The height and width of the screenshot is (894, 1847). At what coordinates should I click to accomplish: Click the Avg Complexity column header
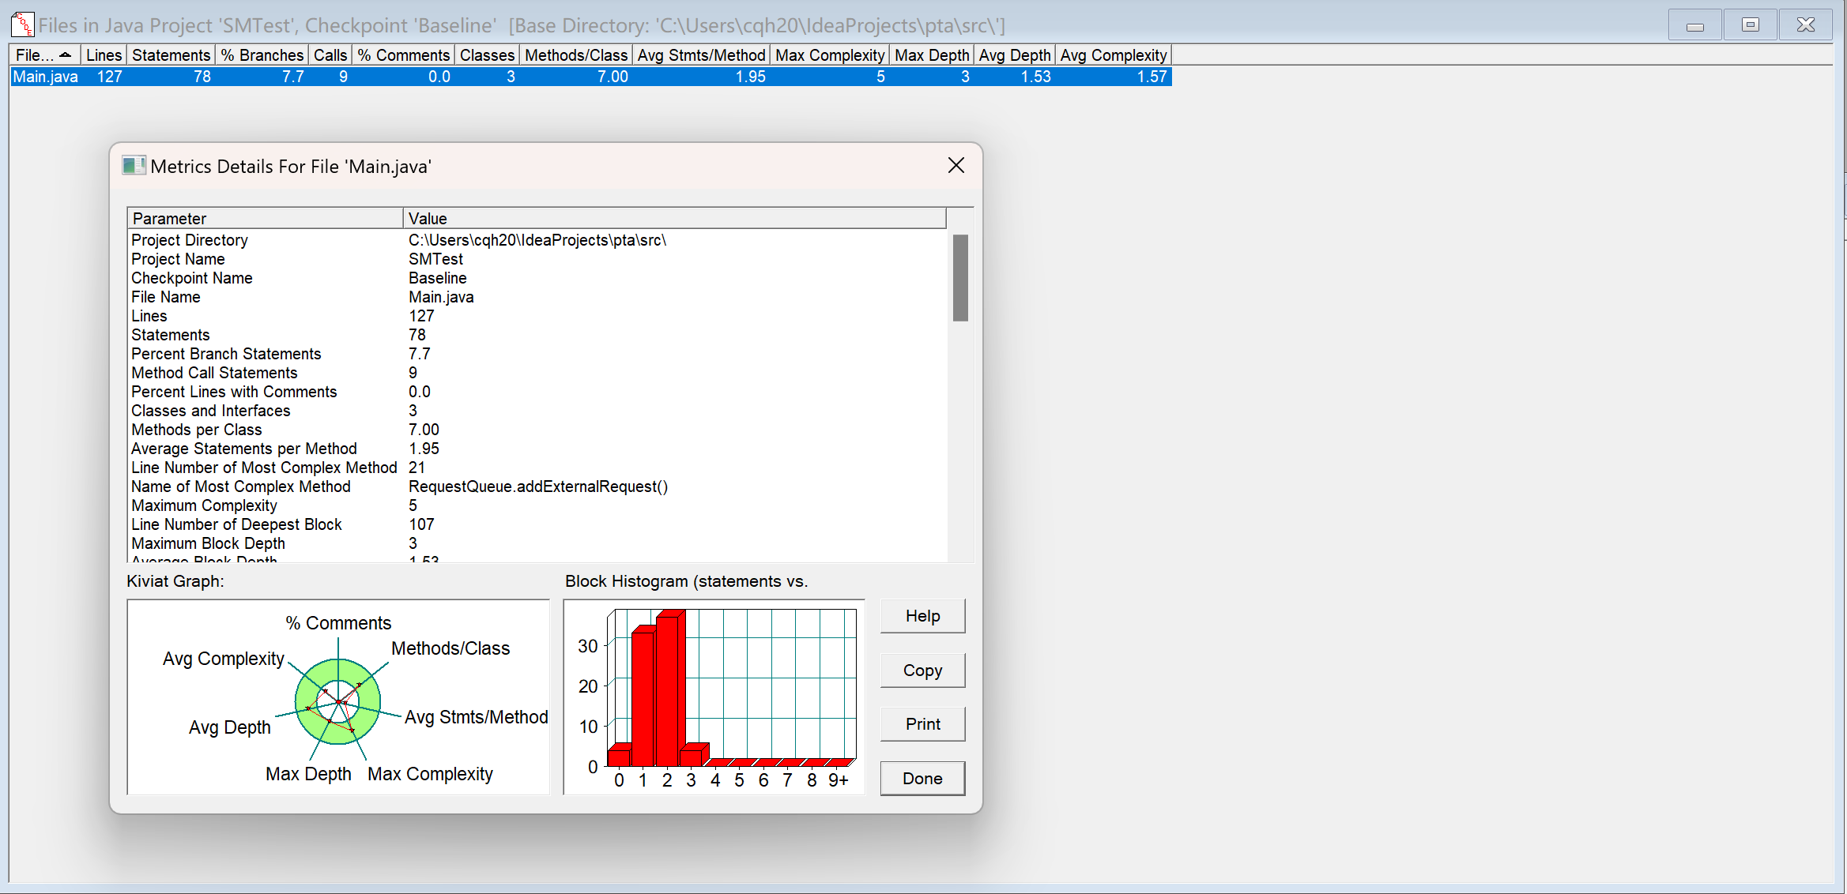point(1113,55)
